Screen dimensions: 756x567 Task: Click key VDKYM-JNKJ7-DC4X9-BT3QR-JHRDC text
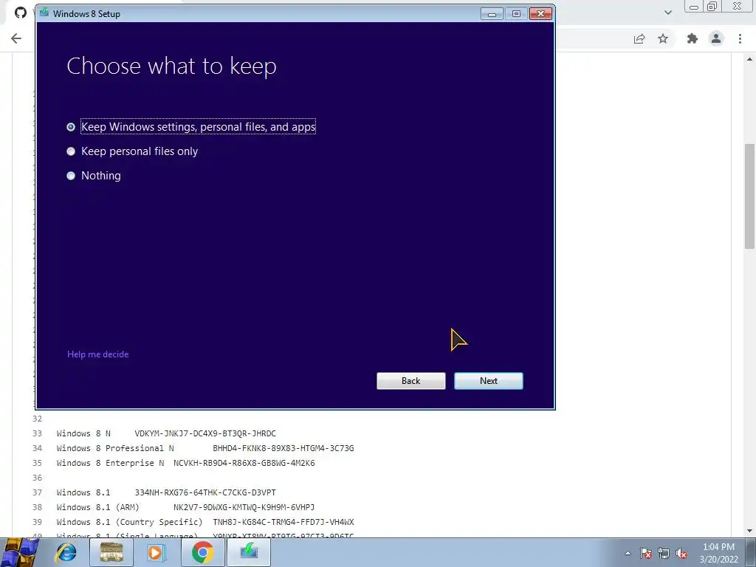[x=205, y=433]
